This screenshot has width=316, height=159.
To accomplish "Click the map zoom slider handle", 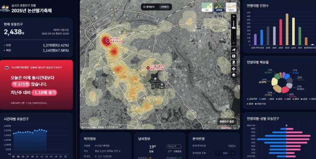I will [x=234, y=27].
